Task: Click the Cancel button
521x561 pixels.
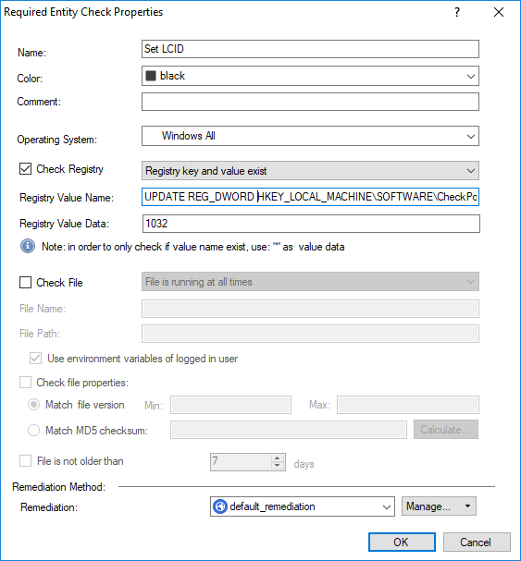Action: click(477, 542)
